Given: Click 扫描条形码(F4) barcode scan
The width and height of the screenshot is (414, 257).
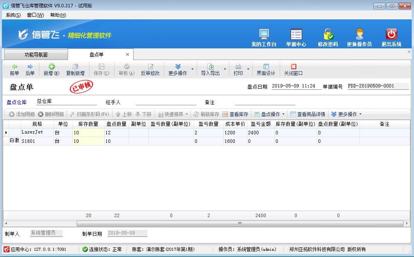Looking at the screenshot, I should (x=89, y=114).
